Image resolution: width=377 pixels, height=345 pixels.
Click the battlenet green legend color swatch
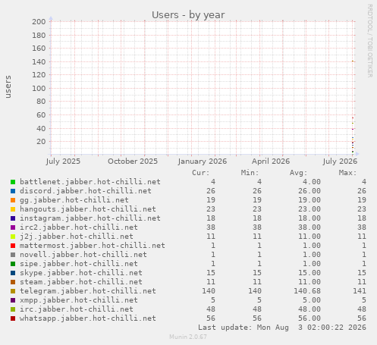(13, 182)
